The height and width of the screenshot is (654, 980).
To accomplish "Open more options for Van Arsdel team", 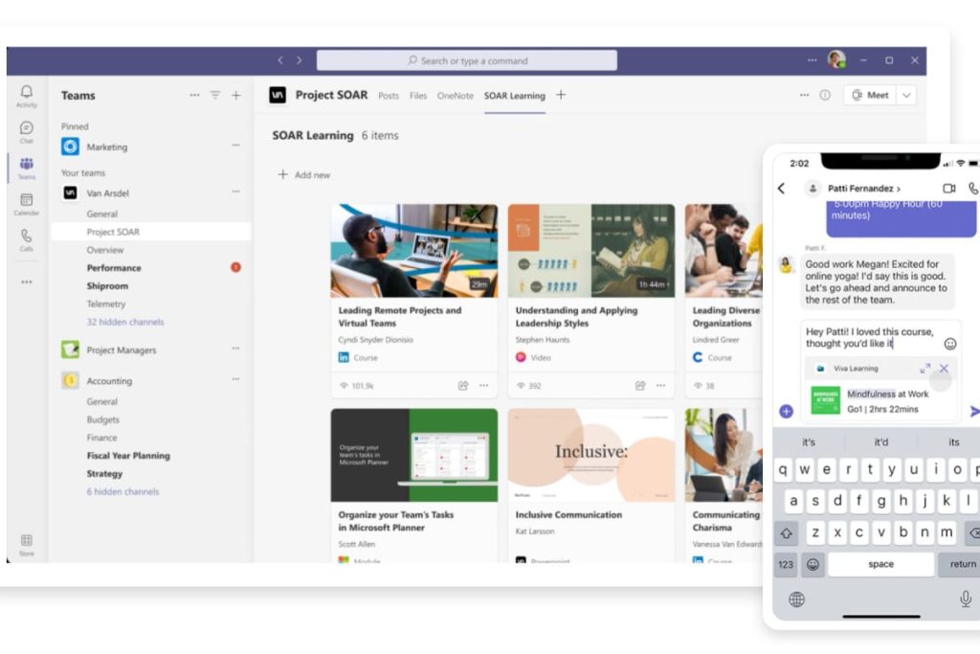I will 235,192.
